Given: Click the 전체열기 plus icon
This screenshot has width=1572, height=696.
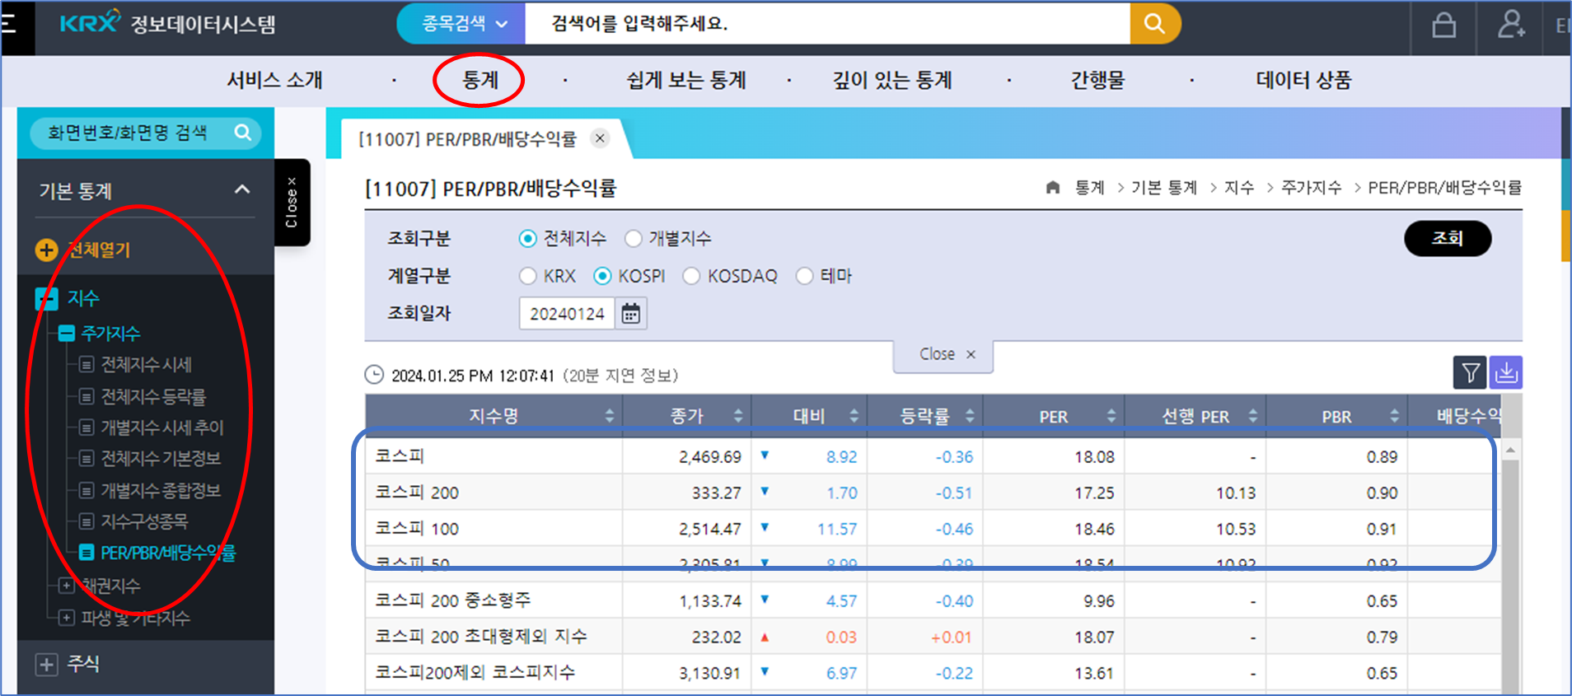Looking at the screenshot, I should (46, 250).
